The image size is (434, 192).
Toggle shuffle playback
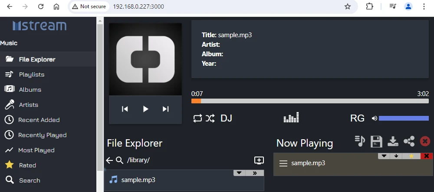(210, 118)
